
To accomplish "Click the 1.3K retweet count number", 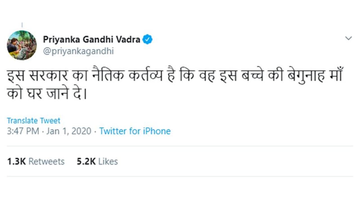I will 16,161.
